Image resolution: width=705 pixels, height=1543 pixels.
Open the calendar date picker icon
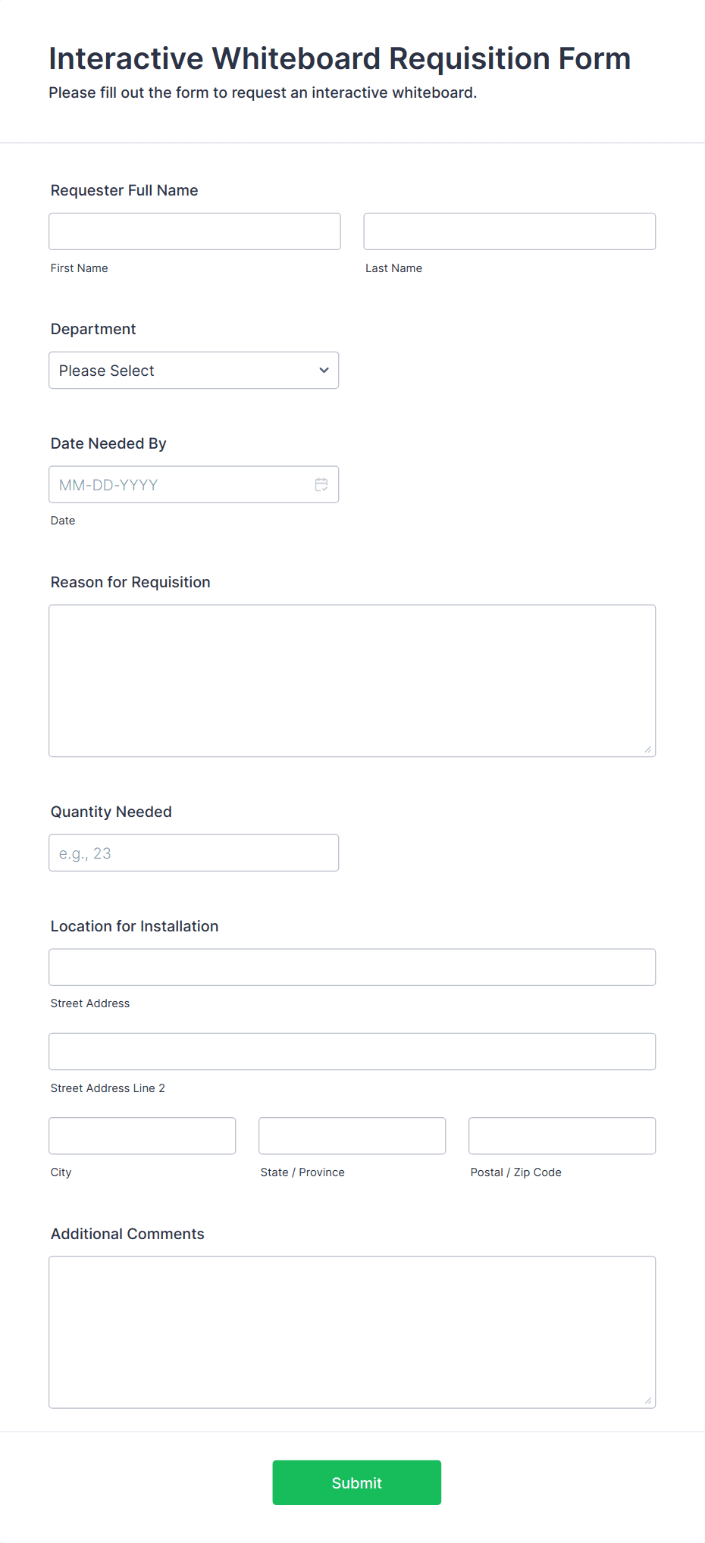click(x=321, y=484)
